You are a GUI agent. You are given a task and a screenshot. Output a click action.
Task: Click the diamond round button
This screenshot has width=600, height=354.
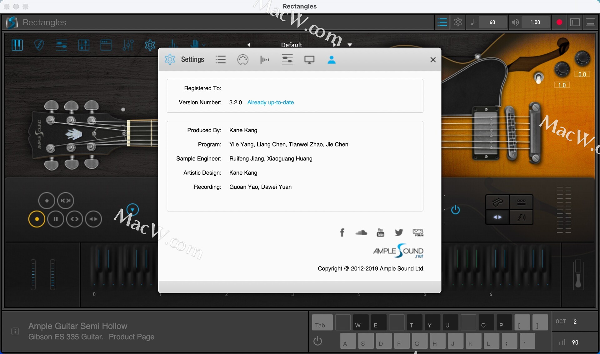click(x=47, y=201)
